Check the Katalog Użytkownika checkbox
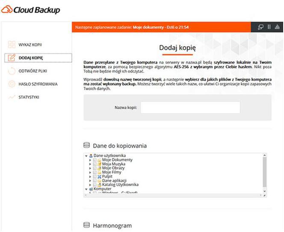The width and height of the screenshot is (284, 232). coord(95,185)
